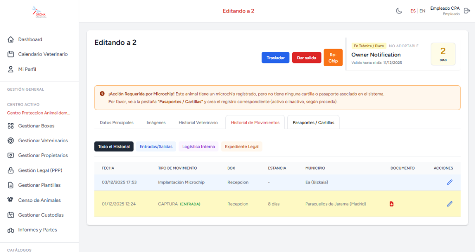
Task: Click the Gestionar Boxes grid icon
Action: click(x=11, y=126)
